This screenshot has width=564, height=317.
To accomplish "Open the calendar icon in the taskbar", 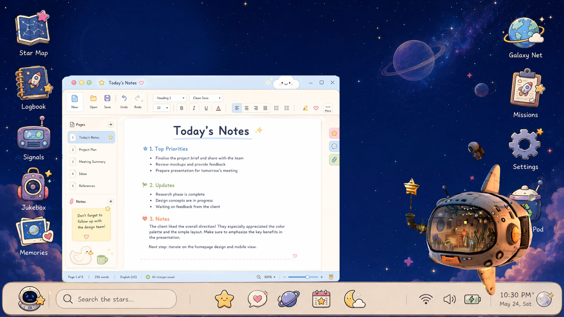I will point(321,299).
